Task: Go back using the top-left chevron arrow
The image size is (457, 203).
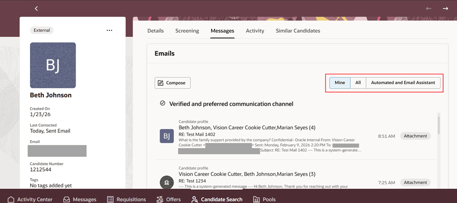Action: [36, 9]
